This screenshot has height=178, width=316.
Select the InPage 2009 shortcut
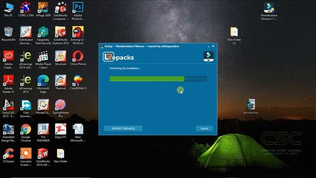click(43, 9)
